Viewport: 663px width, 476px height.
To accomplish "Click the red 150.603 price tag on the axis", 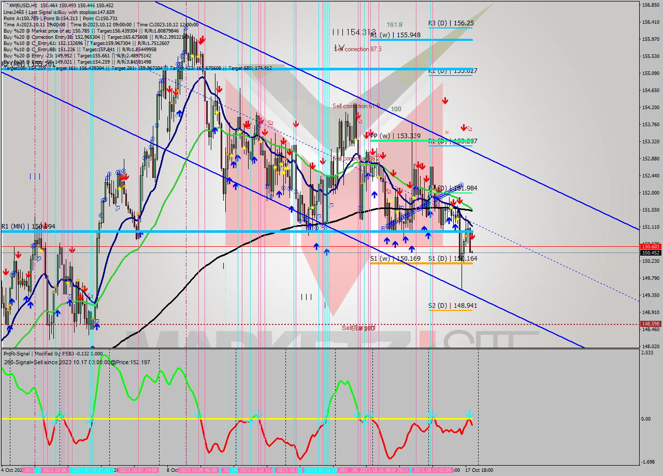I will tap(650, 246).
